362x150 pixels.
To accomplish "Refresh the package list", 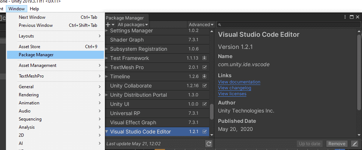I will (209, 144).
